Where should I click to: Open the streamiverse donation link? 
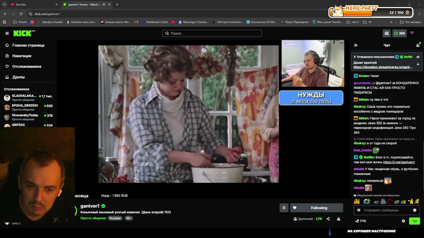pos(383,67)
